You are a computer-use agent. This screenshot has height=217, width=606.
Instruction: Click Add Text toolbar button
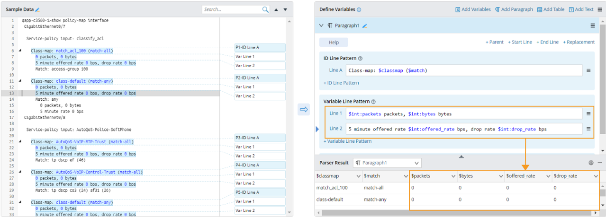coord(581,9)
